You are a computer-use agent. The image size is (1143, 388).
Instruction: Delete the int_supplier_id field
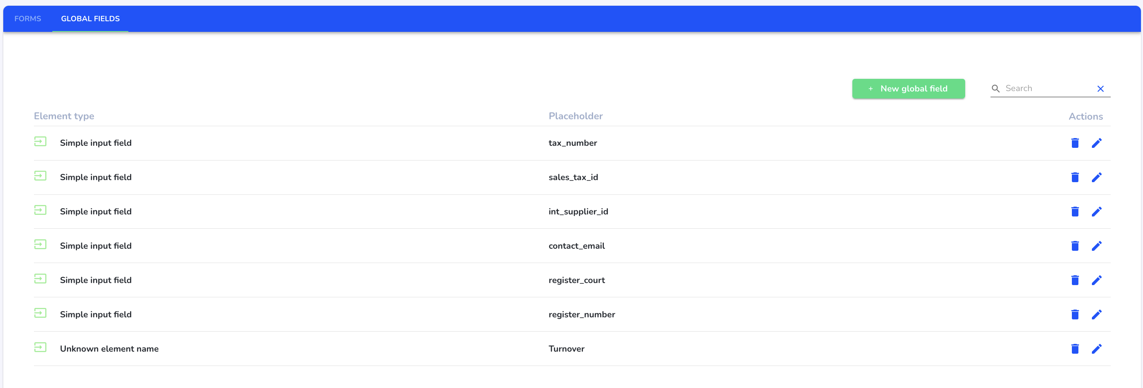tap(1075, 212)
